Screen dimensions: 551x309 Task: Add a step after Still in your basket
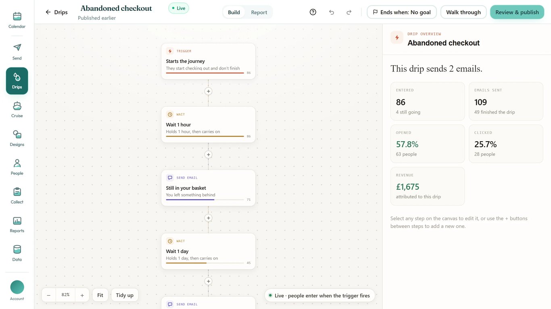pos(209,218)
